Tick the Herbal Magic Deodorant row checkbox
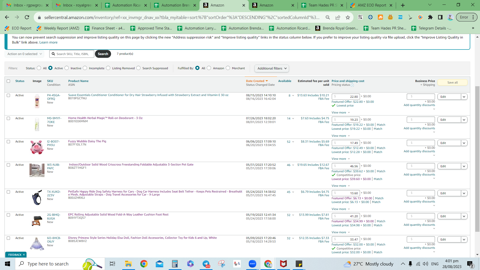 click(x=8, y=118)
